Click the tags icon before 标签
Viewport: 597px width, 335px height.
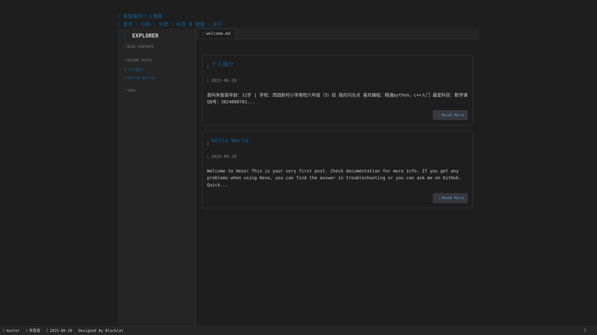(173, 24)
